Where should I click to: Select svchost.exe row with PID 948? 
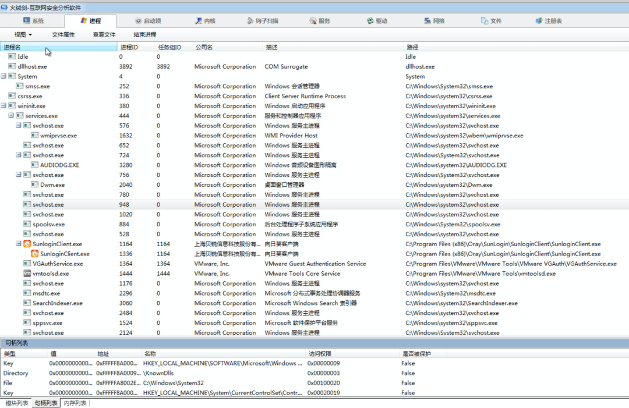pyautogui.click(x=314, y=204)
